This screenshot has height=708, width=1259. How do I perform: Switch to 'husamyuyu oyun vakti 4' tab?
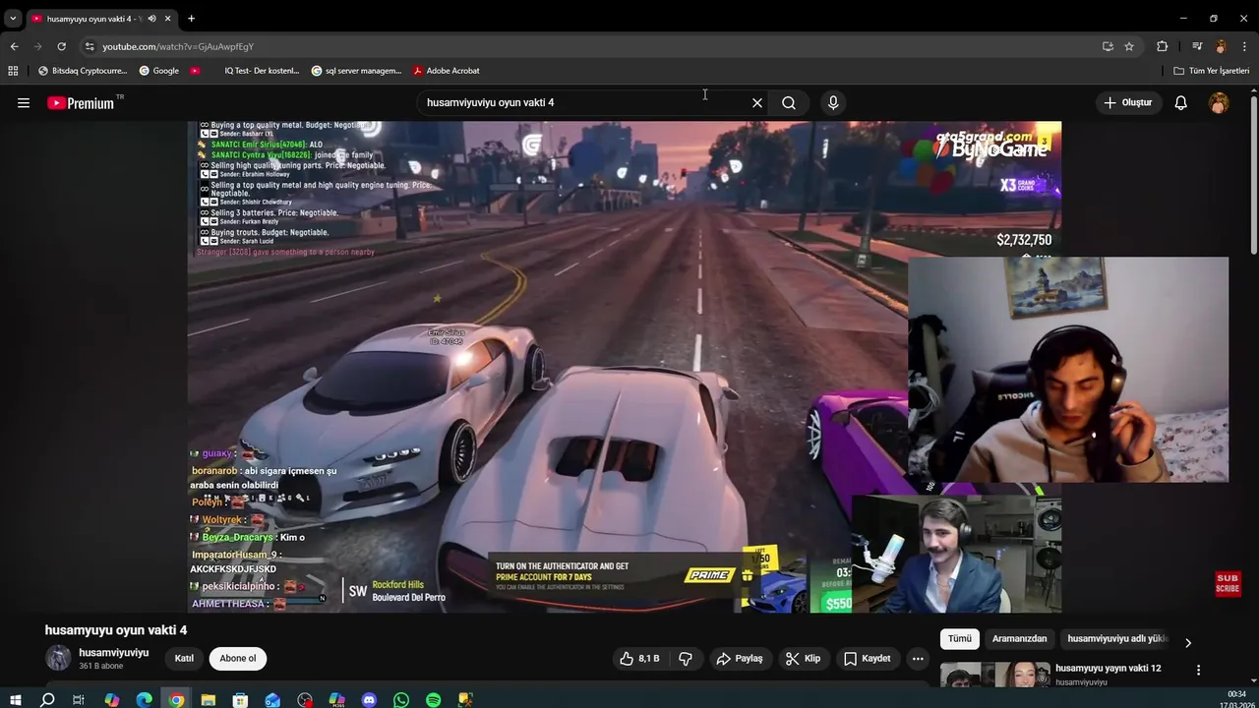coord(95,19)
